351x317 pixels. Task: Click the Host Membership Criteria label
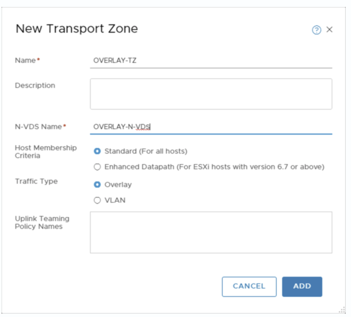[x=46, y=152]
